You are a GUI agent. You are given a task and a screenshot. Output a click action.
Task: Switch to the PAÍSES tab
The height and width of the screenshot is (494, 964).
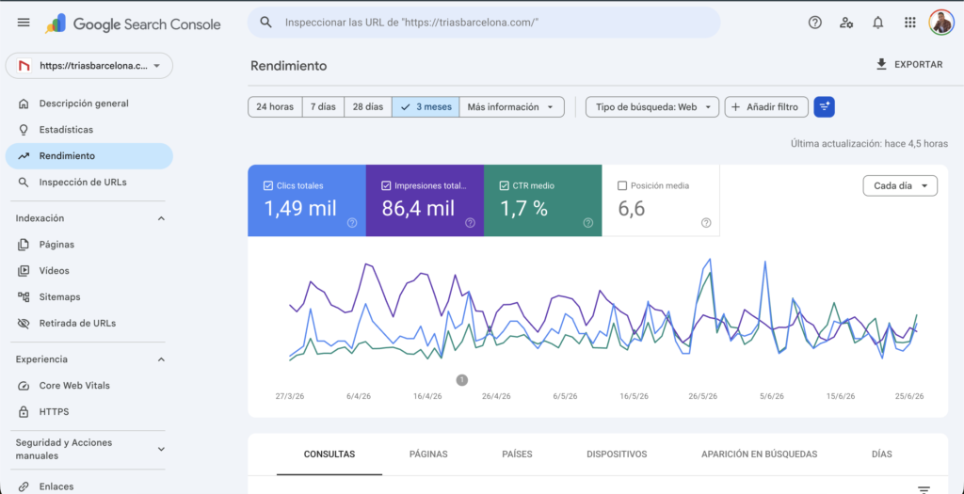pos(517,454)
